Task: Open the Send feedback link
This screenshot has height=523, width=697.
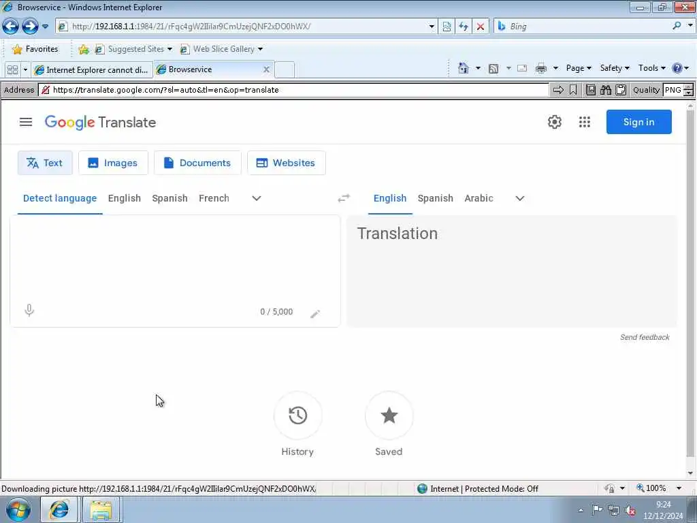Action: [x=645, y=337]
